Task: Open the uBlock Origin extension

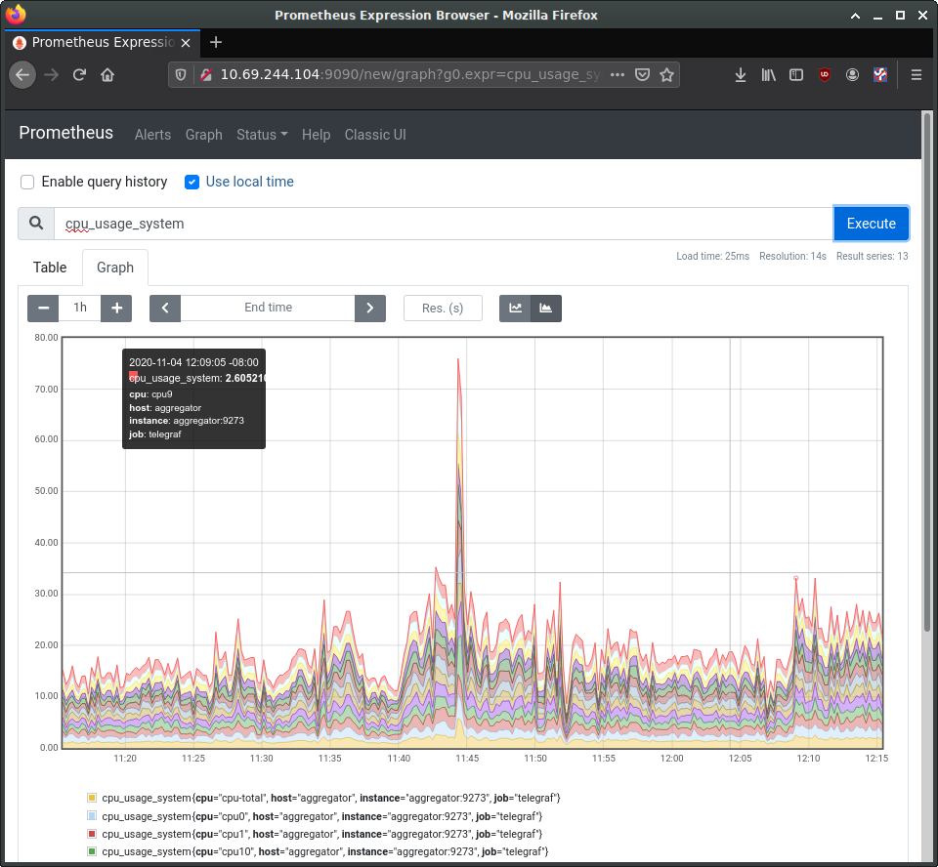Action: [x=825, y=75]
